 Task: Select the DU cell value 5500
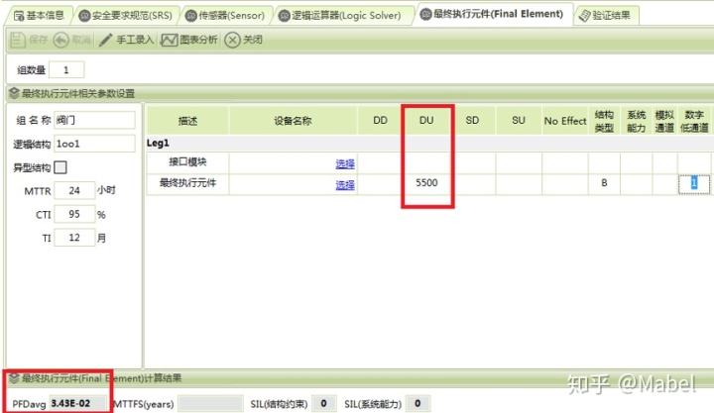426,183
